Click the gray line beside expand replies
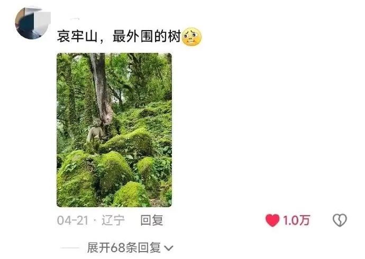Viewport: 365px width, 259px height. [x=70, y=248]
